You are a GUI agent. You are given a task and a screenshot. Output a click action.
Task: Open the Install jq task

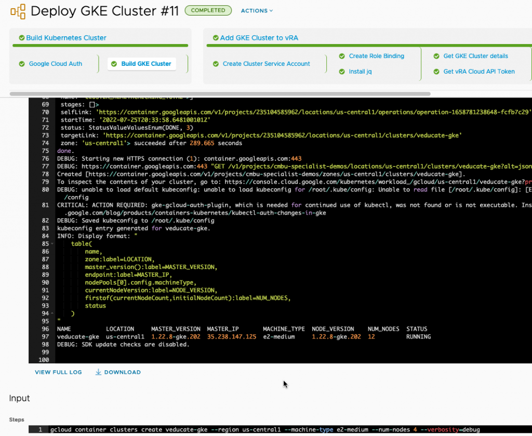(361, 72)
